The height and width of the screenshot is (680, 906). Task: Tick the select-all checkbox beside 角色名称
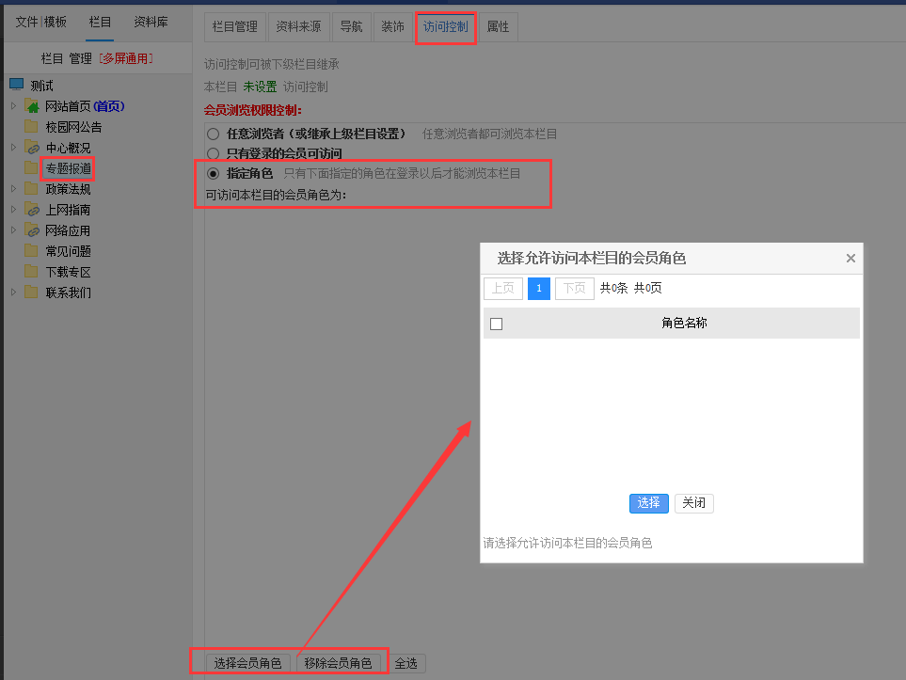click(x=497, y=324)
